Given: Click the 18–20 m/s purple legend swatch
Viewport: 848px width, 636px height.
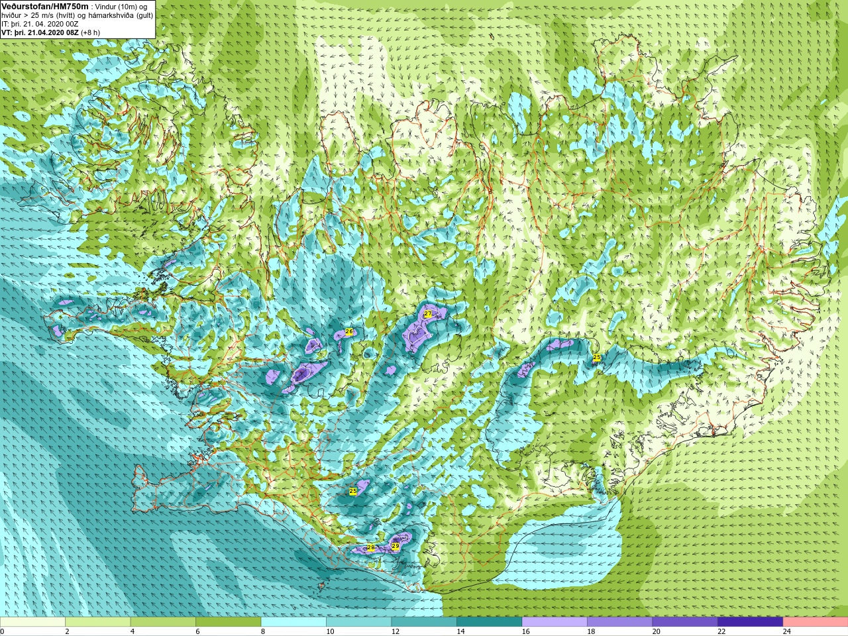Looking at the screenshot, I should pyautogui.click(x=620, y=622).
